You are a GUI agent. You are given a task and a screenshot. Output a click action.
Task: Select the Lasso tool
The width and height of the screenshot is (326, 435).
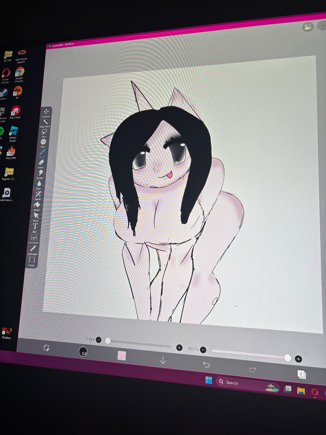(45, 132)
